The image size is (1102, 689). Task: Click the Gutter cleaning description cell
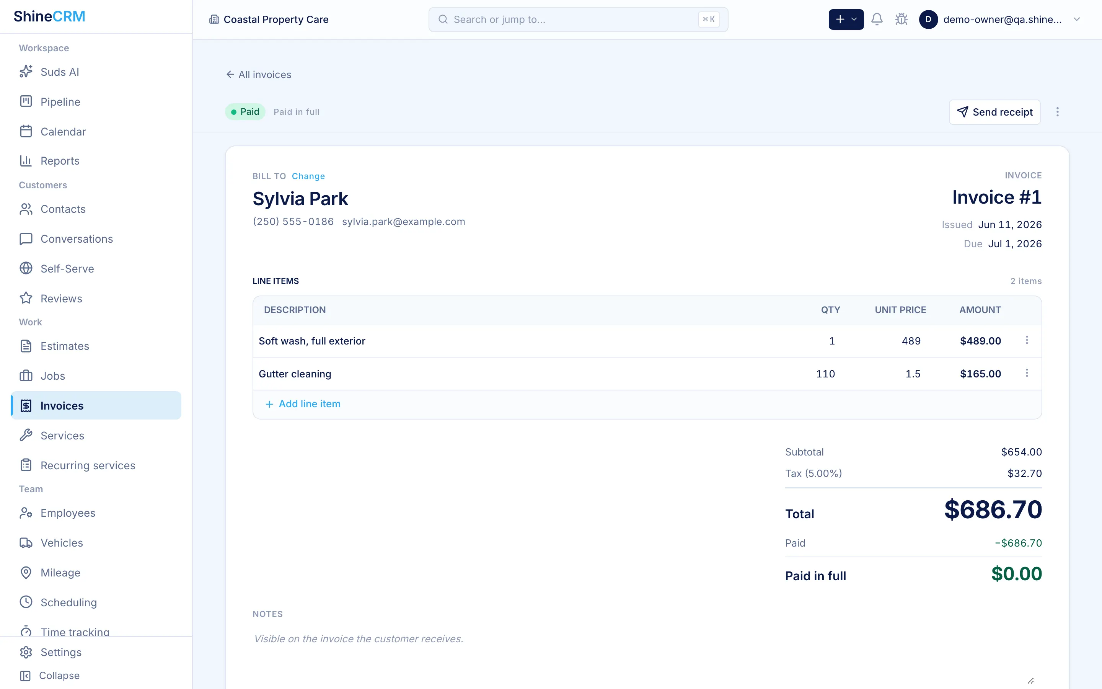coord(295,374)
